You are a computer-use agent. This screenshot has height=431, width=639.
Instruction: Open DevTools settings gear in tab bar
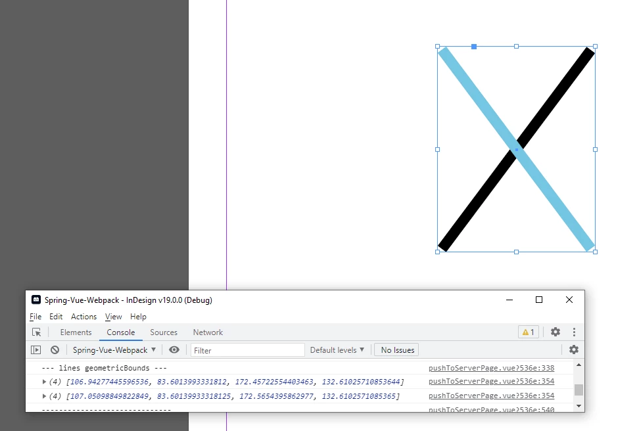point(556,332)
